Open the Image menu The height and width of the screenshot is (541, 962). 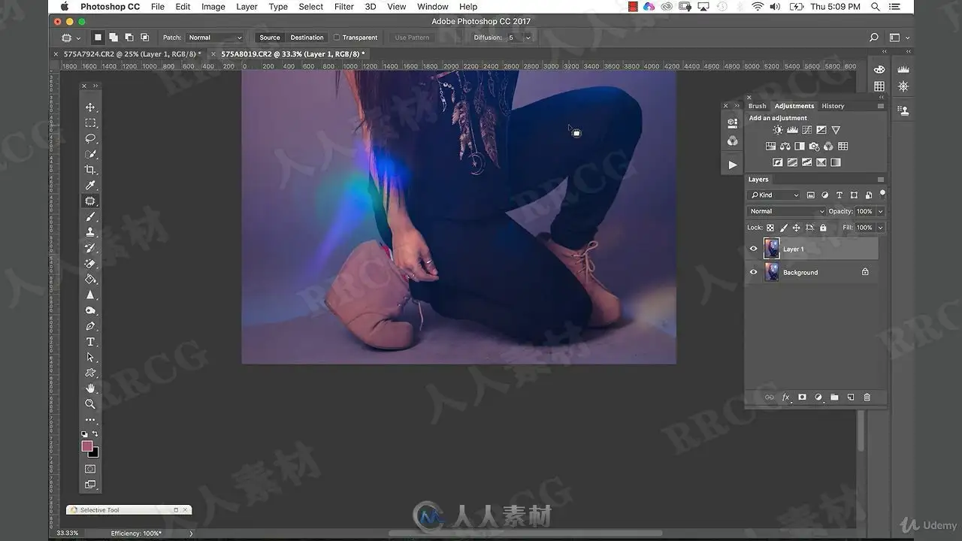coord(213,7)
